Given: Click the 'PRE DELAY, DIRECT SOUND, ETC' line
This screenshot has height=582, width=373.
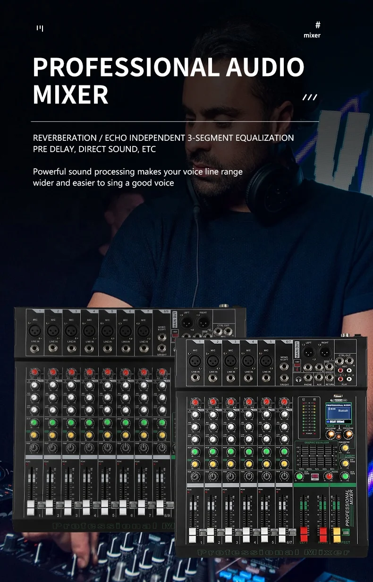Looking at the screenshot, I should point(94,149).
